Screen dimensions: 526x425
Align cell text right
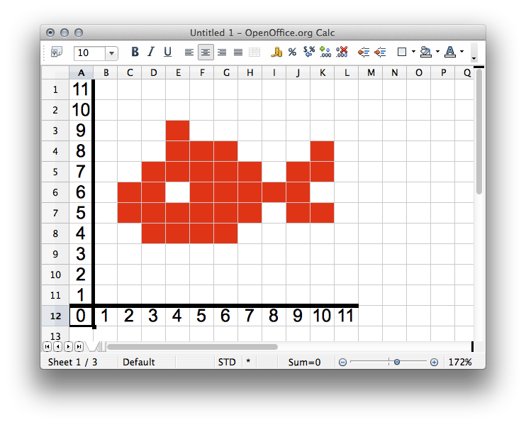point(222,53)
